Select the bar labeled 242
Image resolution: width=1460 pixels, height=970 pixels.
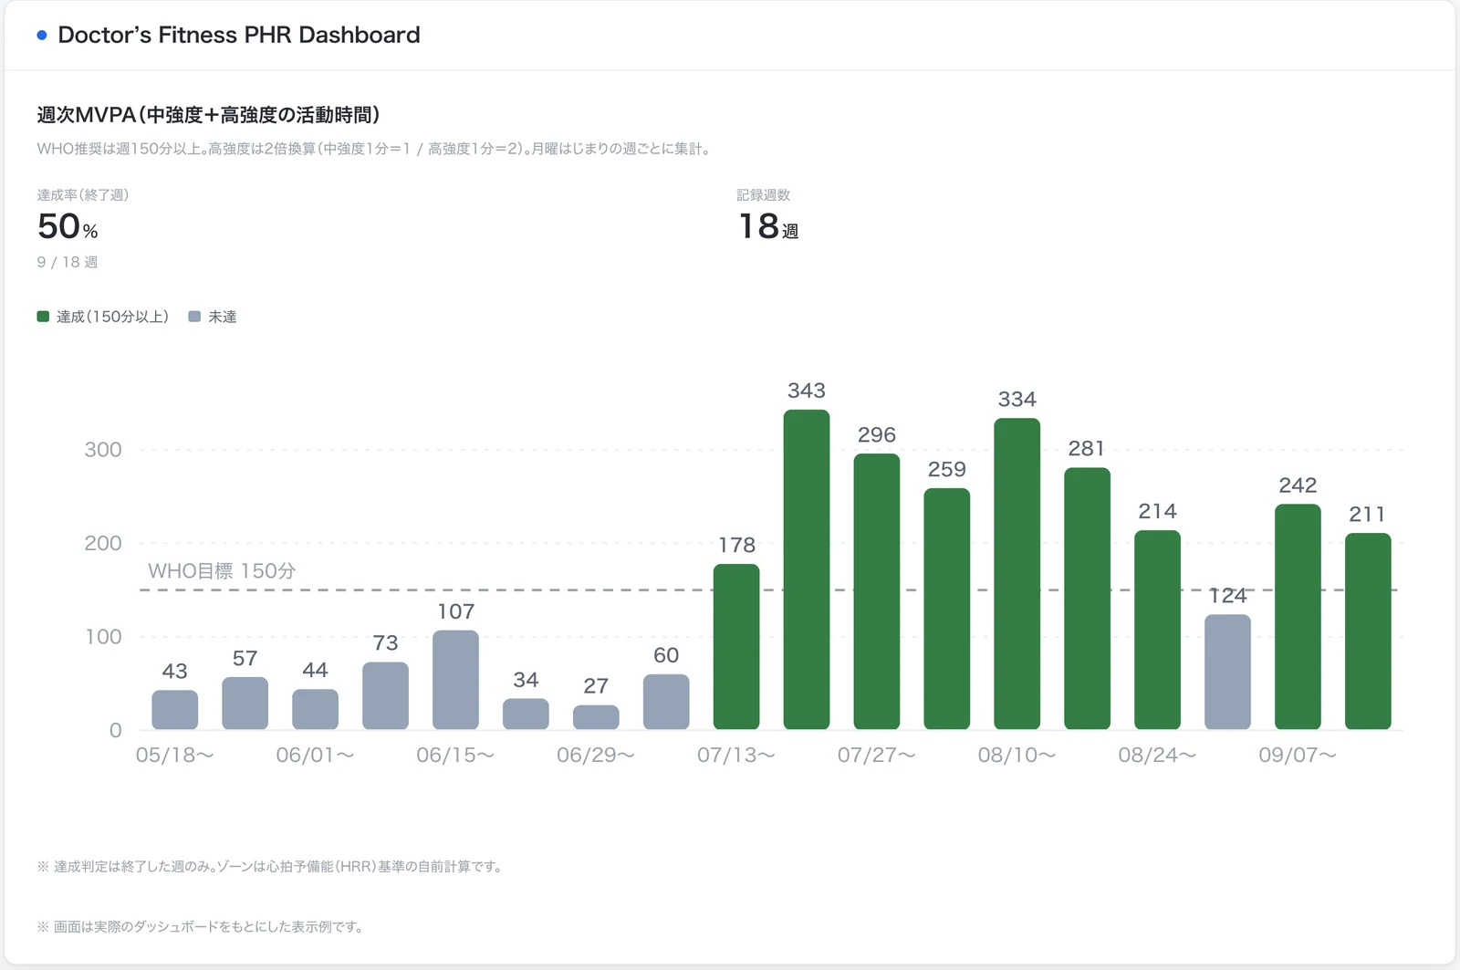(1298, 617)
